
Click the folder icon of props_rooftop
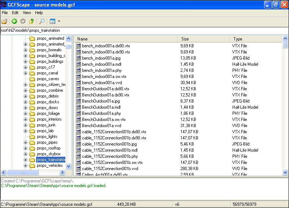(x=32, y=148)
